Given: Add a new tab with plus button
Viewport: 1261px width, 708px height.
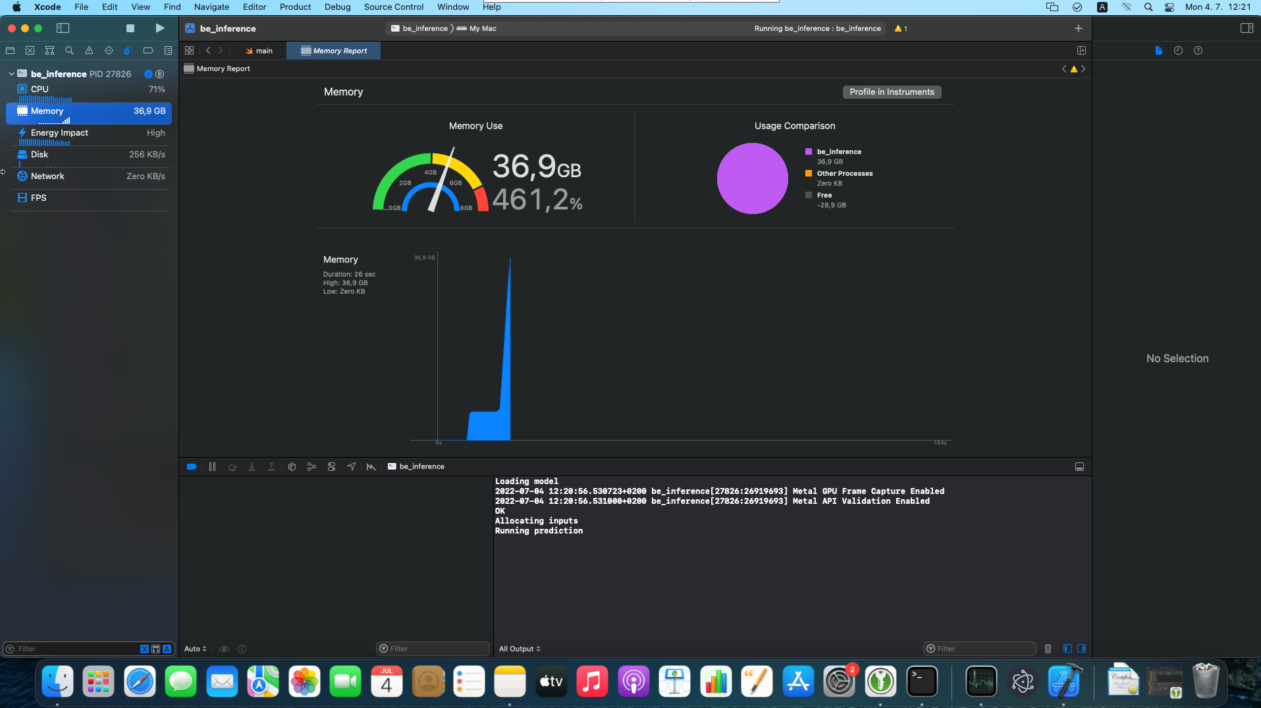Looking at the screenshot, I should coord(1078,28).
